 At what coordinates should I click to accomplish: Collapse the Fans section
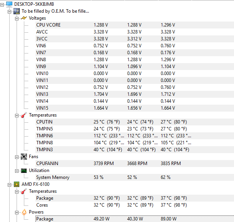coord(17,157)
